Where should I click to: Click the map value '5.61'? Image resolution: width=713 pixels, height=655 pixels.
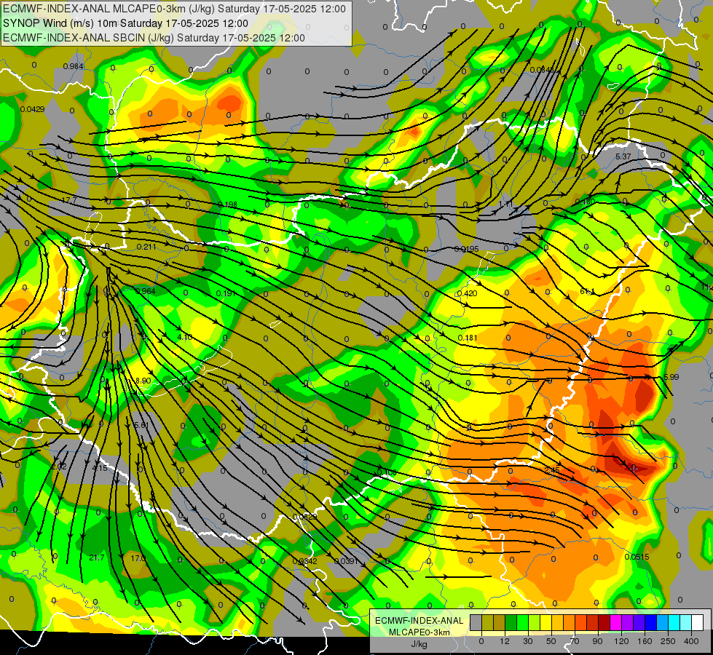tap(141, 425)
